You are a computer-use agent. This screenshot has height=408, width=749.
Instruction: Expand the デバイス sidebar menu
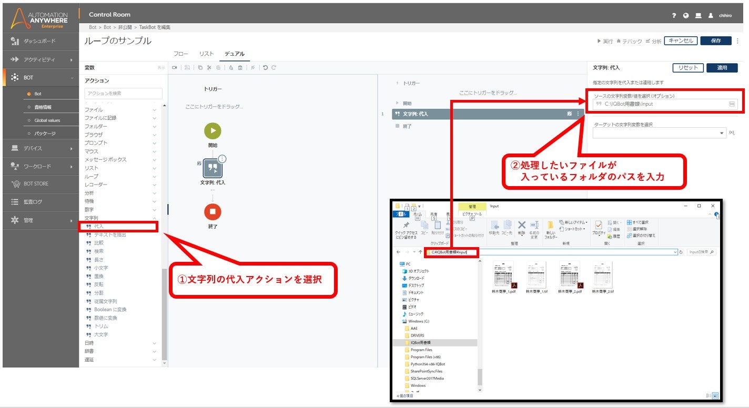tap(40, 148)
